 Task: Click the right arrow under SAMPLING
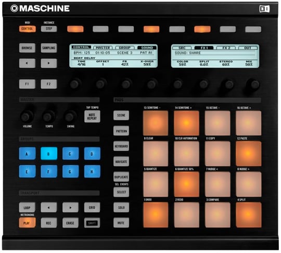coord(49,63)
